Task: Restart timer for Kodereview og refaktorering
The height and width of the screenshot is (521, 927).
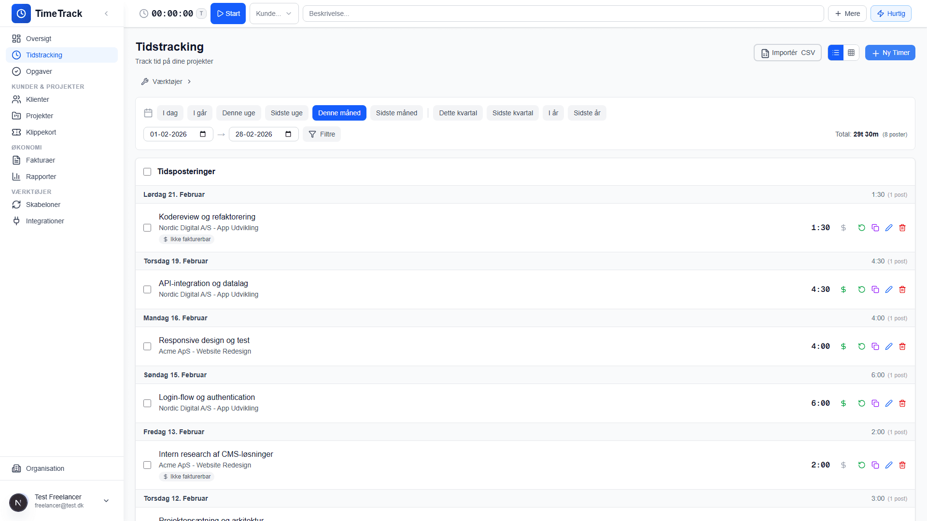Action: [861, 228]
